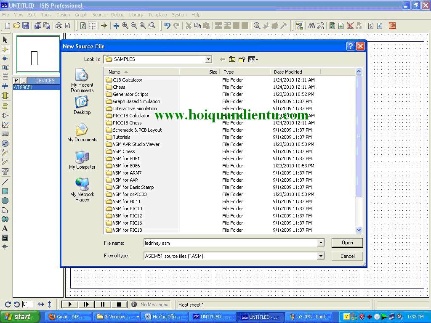
Task: Select the 2D Circle drawing tool
Action: [x=5, y=201]
